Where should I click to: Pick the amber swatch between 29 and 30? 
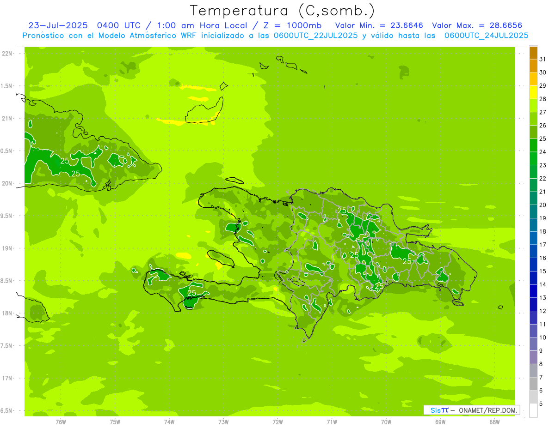tap(533, 79)
